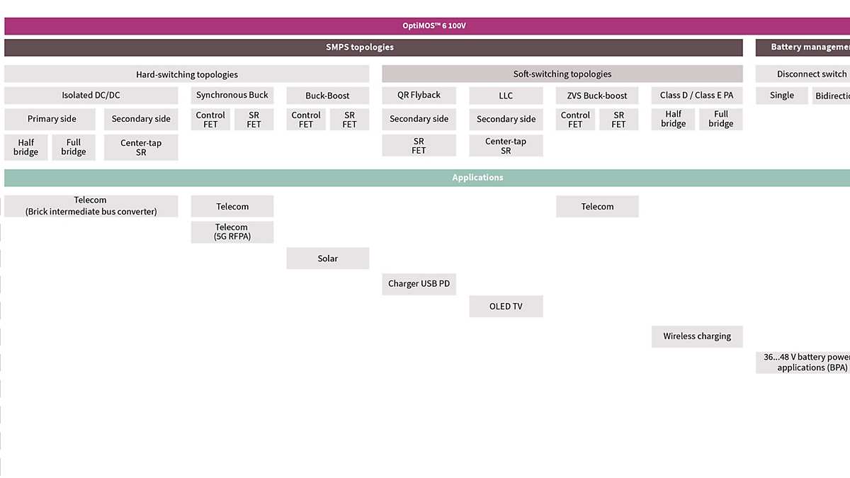This screenshot has width=850, height=478.
Task: Choose ZVS Buck-boost topology
Action: (597, 95)
